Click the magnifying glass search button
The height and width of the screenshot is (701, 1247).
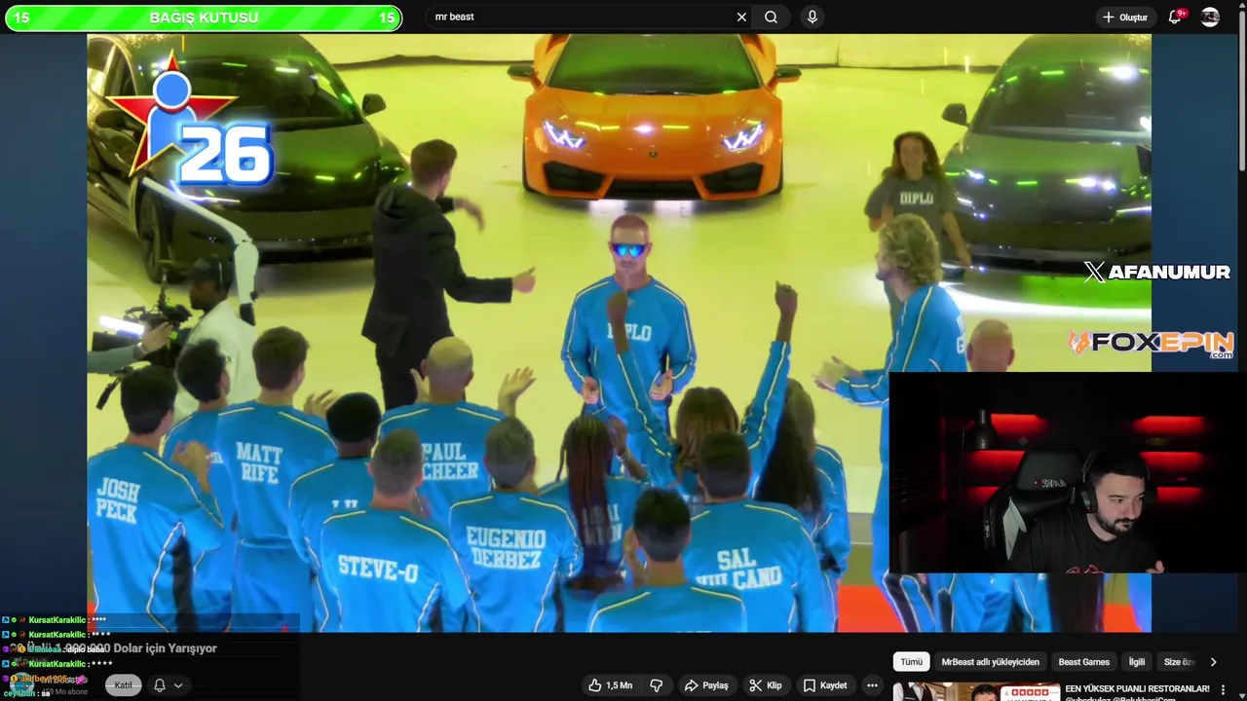771,17
